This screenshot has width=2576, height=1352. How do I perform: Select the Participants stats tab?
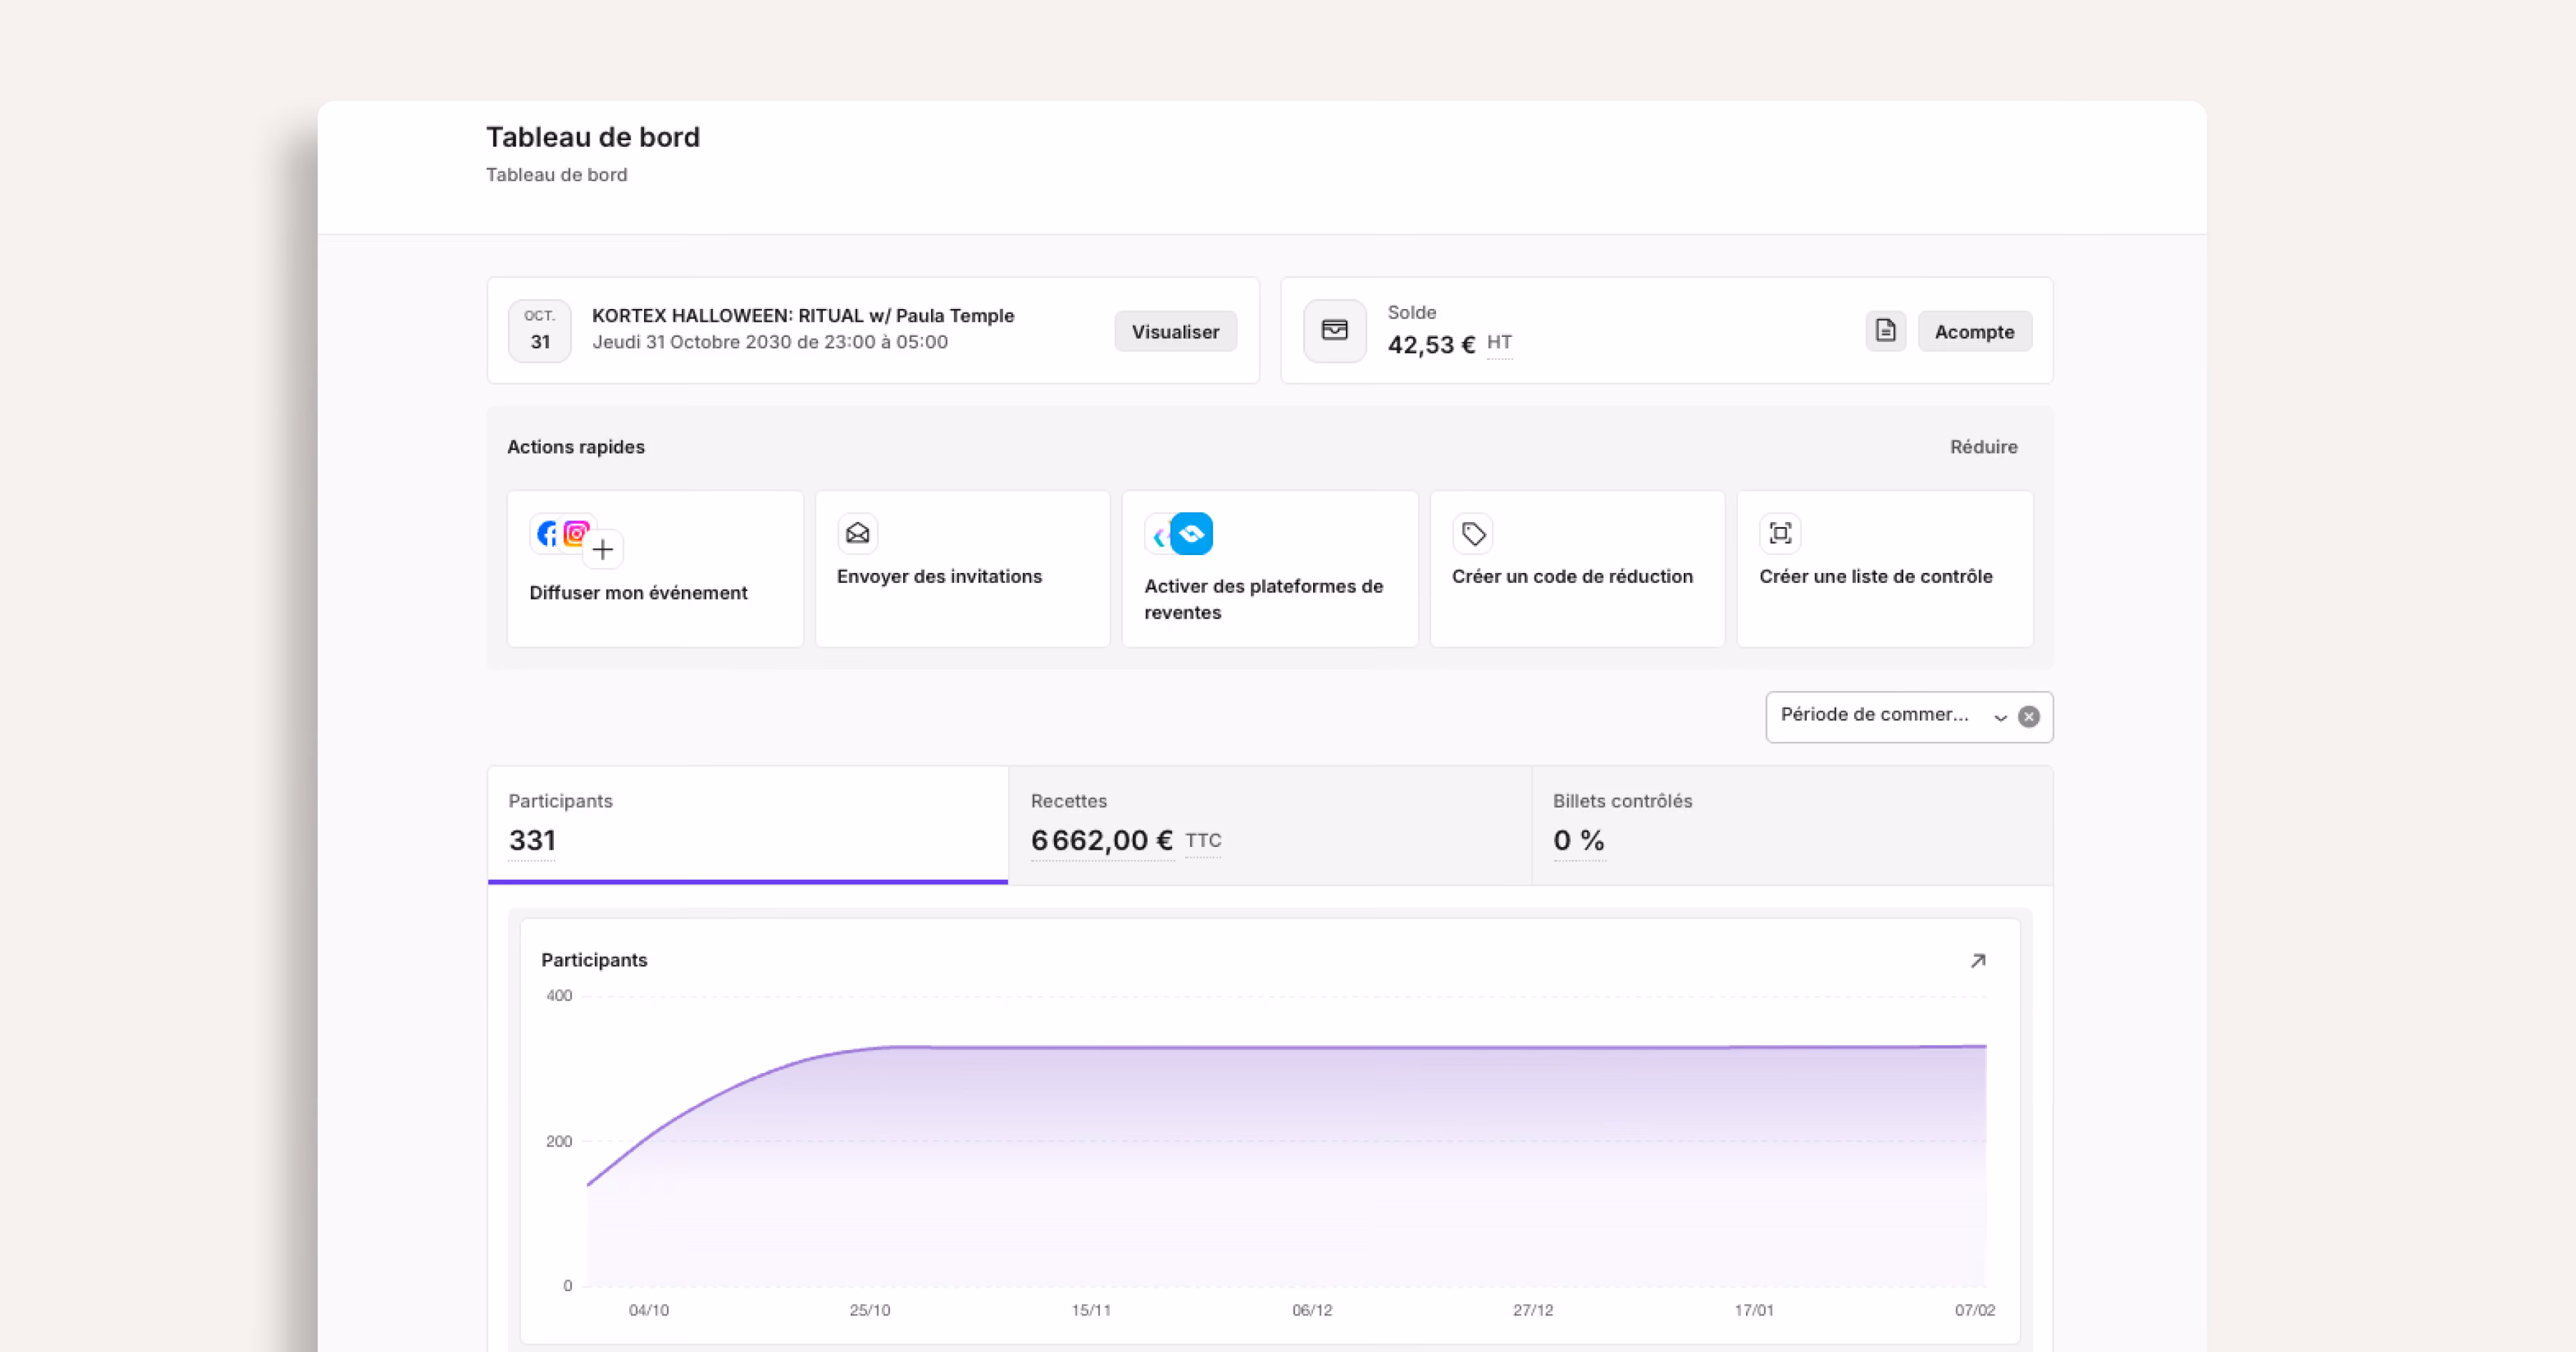click(x=748, y=825)
